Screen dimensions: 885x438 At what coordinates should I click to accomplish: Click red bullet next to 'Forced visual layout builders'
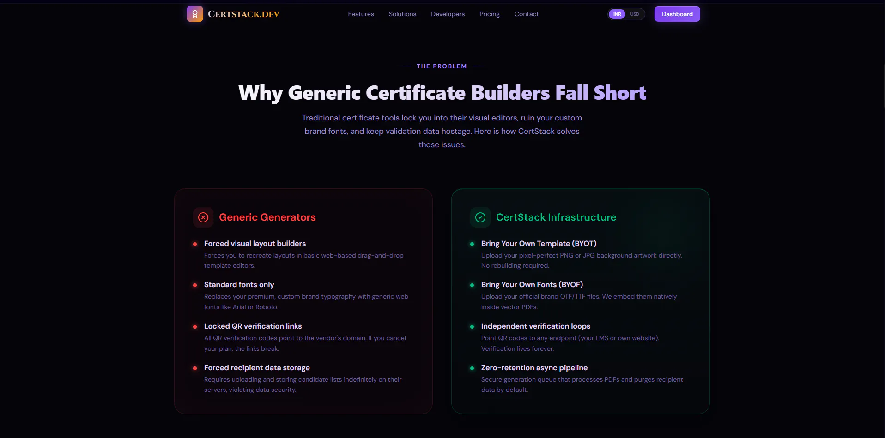click(x=195, y=244)
